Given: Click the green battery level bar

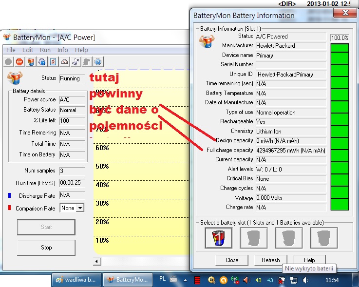Looking at the screenshot, I should 340,127.
